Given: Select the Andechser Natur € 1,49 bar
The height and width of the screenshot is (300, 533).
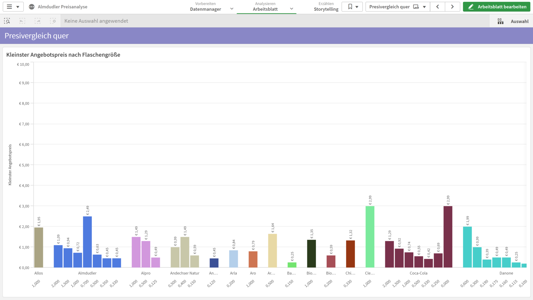Looking at the screenshot, I should click(x=185, y=252).
